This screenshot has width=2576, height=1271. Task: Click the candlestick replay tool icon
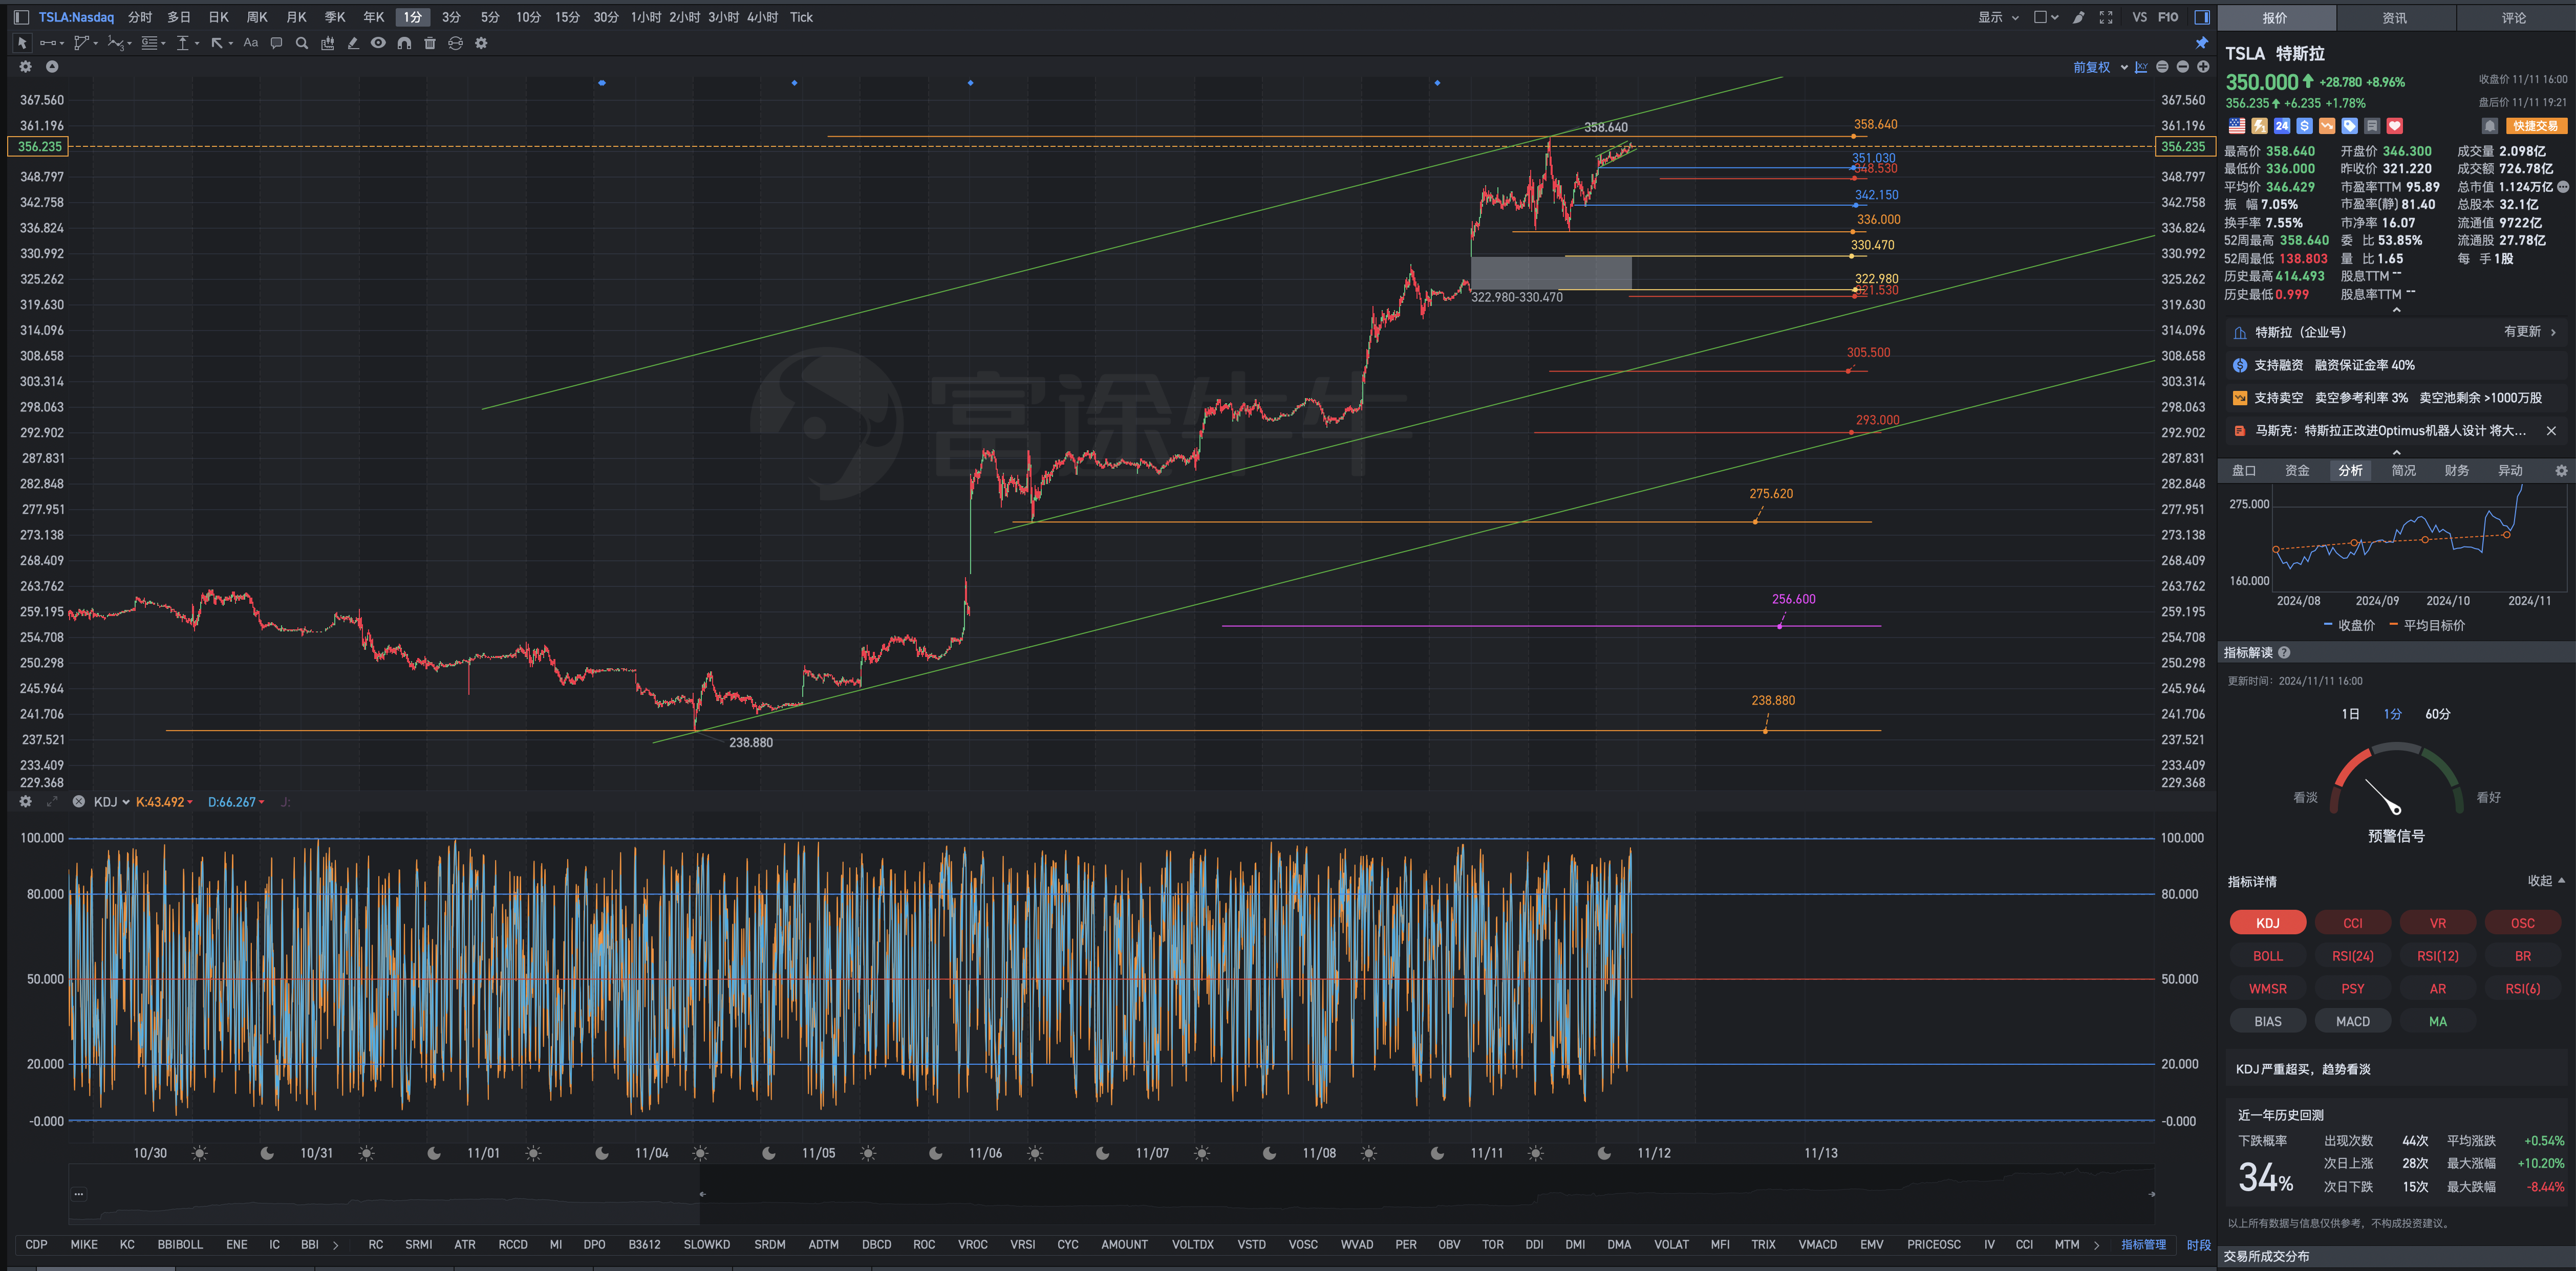(328, 43)
